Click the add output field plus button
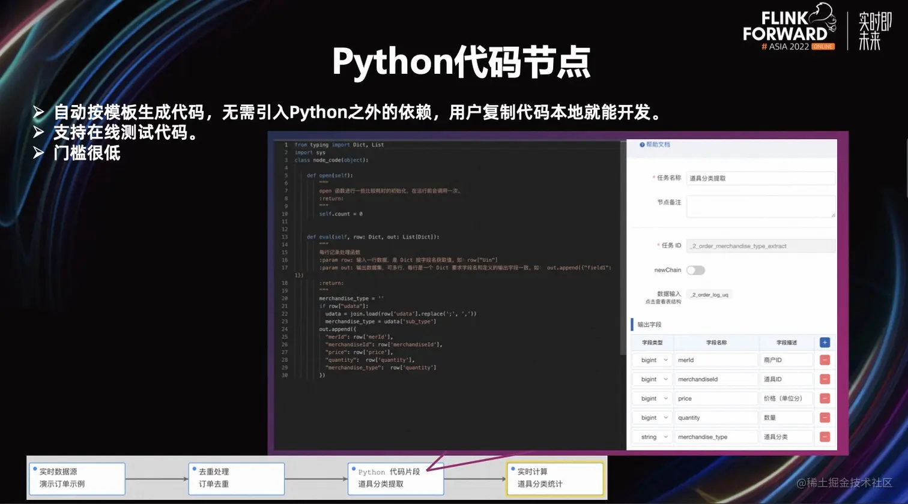 (x=825, y=343)
